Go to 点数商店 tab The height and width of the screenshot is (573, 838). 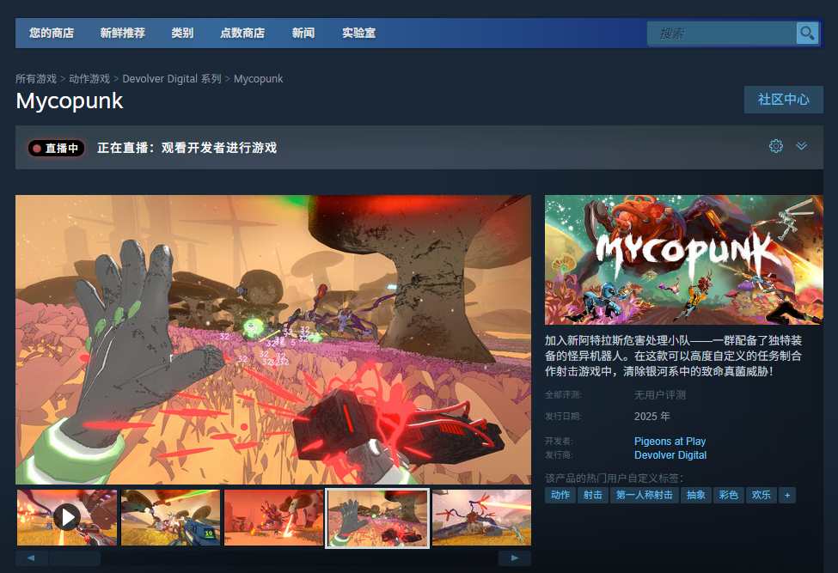point(242,34)
